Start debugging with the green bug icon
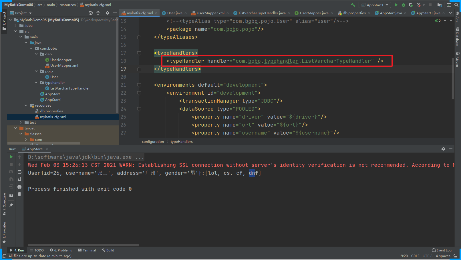The width and height of the screenshot is (461, 260). click(404, 5)
